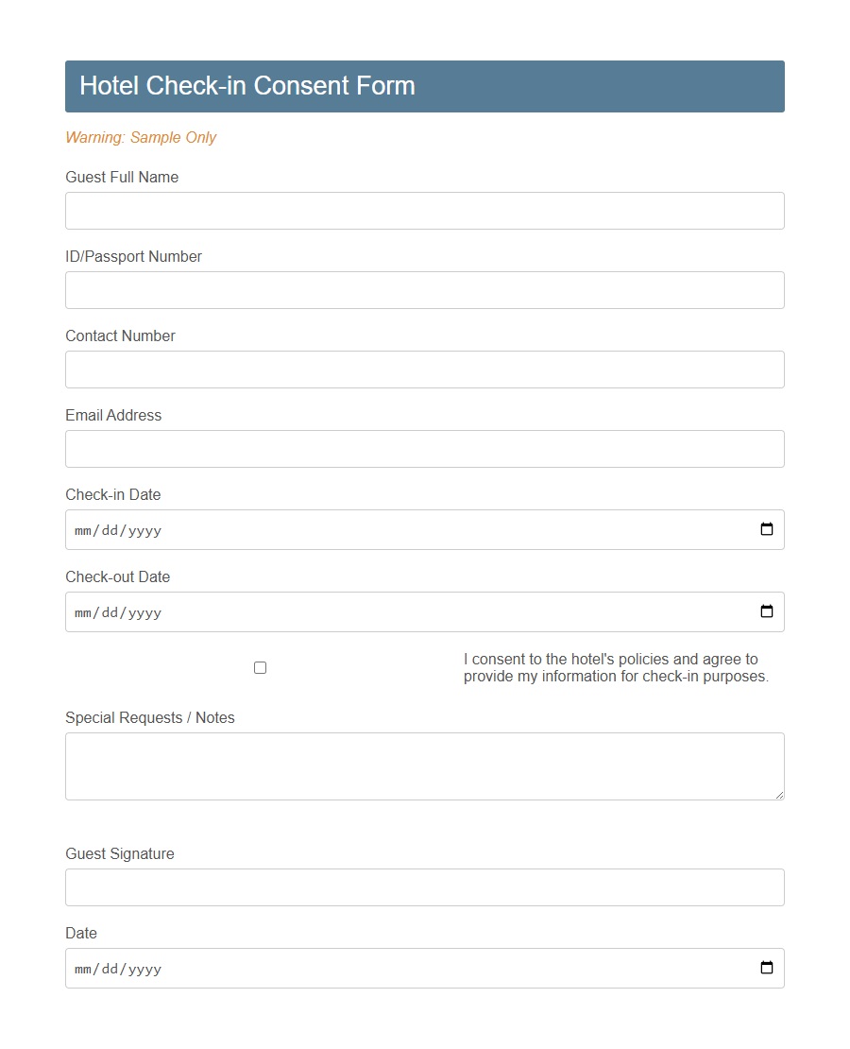The image size is (850, 1049).
Task: Click the Special Requests / Notes label
Action: [149, 717]
